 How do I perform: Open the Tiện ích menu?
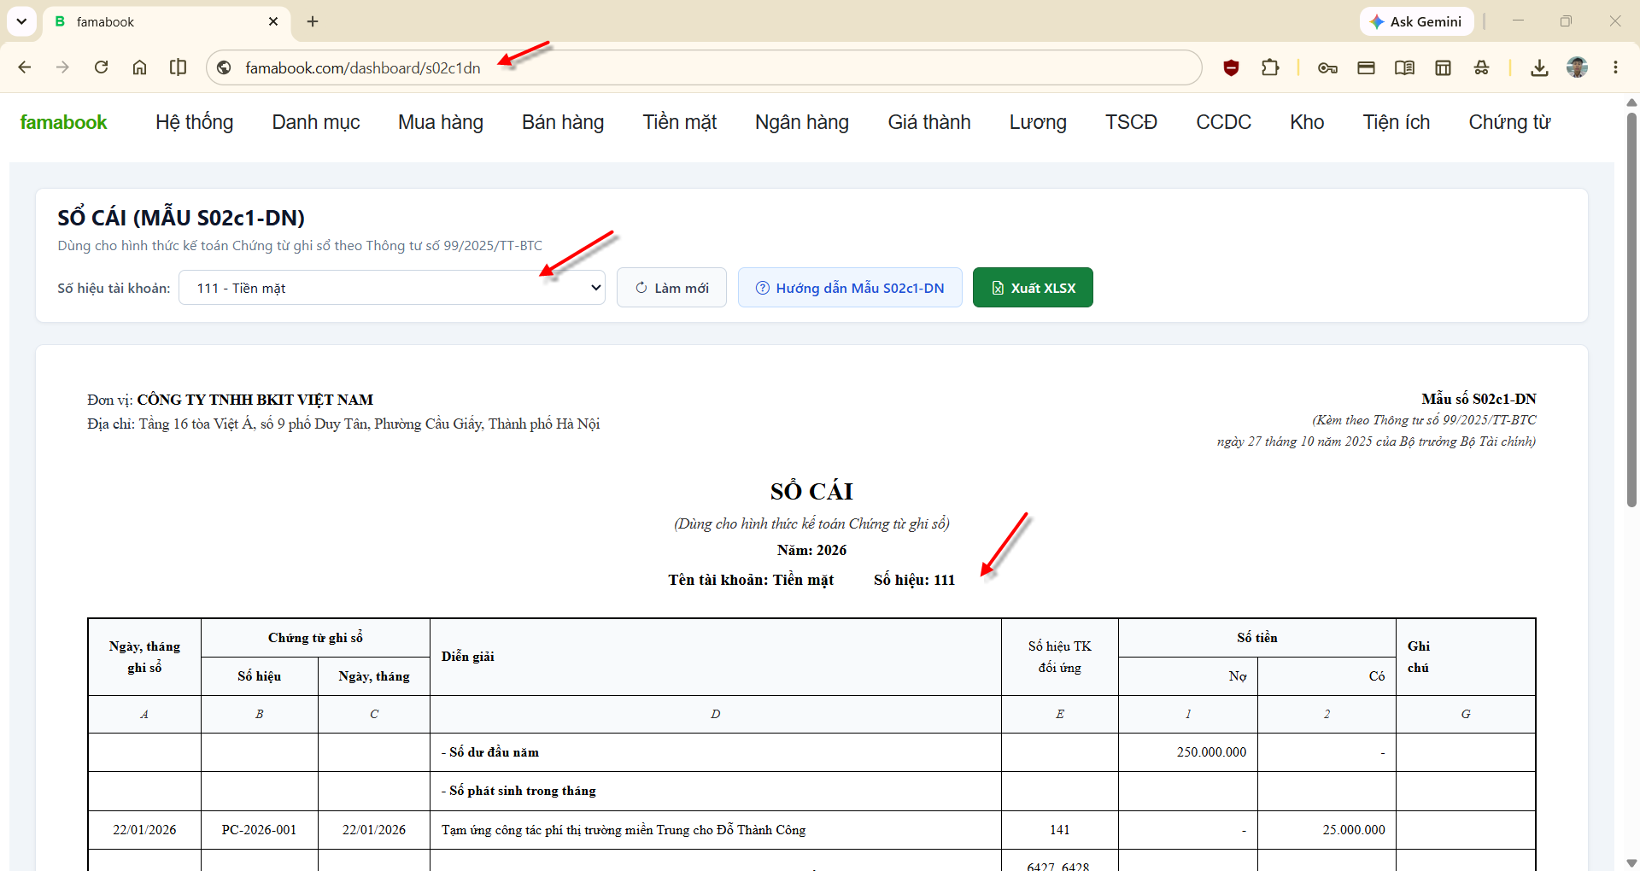pyautogui.click(x=1397, y=122)
